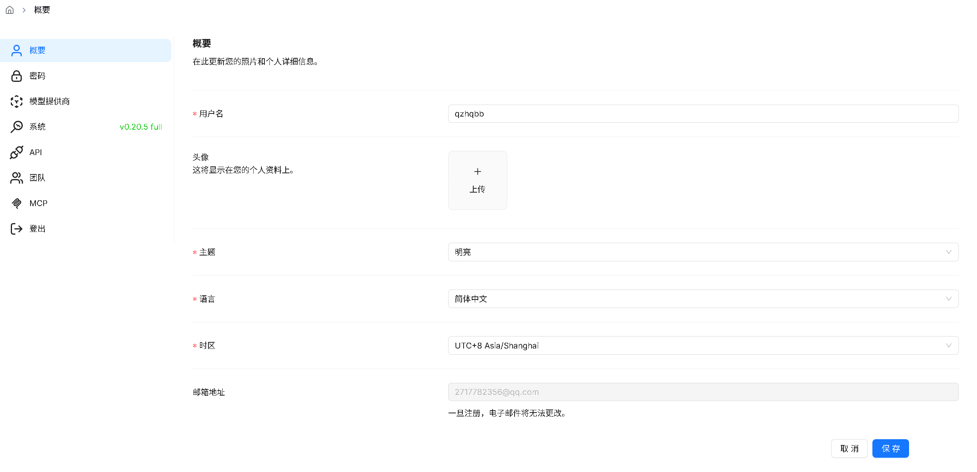977x472 pixels.
Task: Click the 用户名 input field containing qzhqbb
Action: click(703, 114)
